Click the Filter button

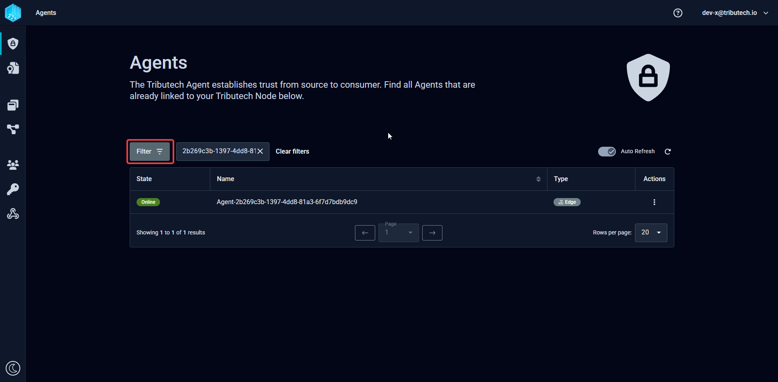150,152
